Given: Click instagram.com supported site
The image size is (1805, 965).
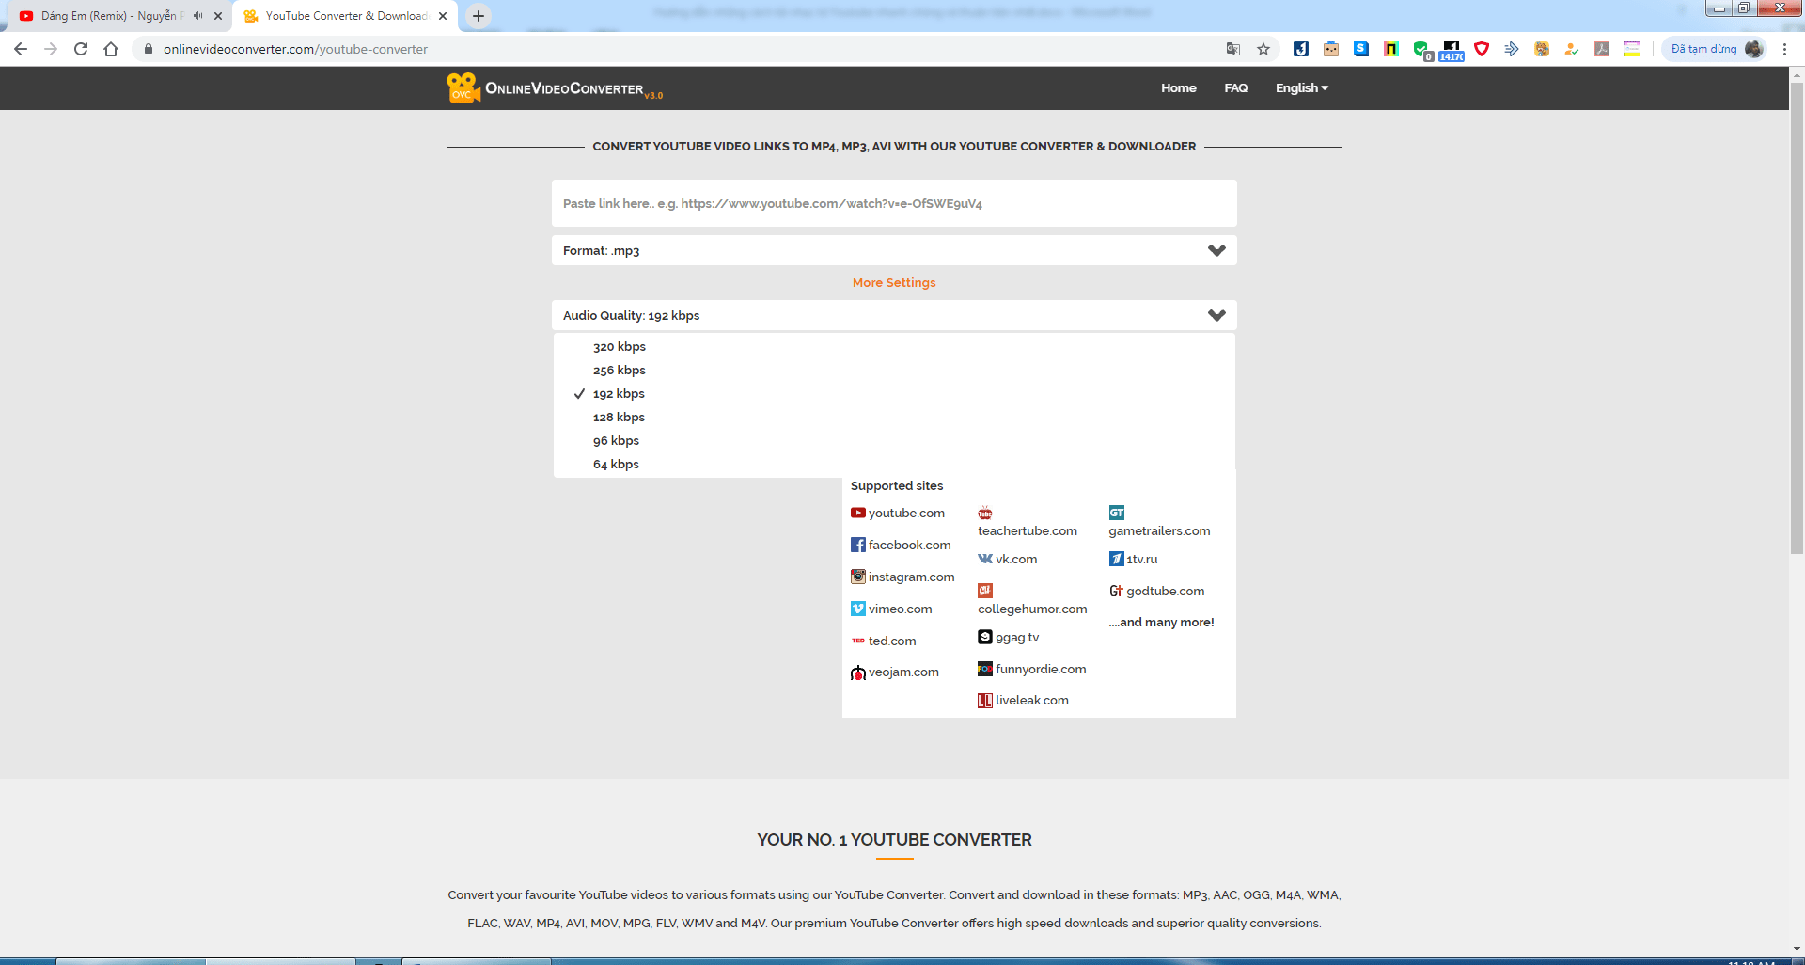Looking at the screenshot, I should click(902, 577).
